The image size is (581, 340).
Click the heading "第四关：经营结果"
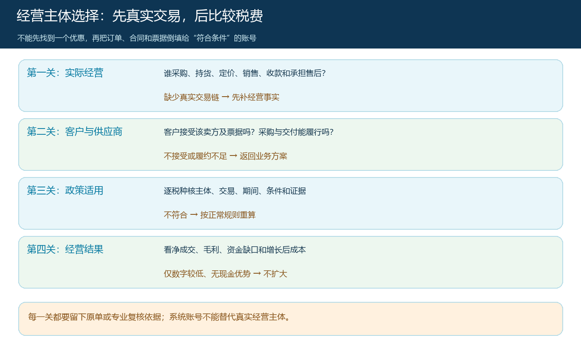click(x=65, y=250)
